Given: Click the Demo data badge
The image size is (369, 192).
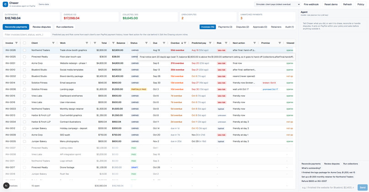Looking at the screenshot, I should pyautogui.click(x=44, y=4).
